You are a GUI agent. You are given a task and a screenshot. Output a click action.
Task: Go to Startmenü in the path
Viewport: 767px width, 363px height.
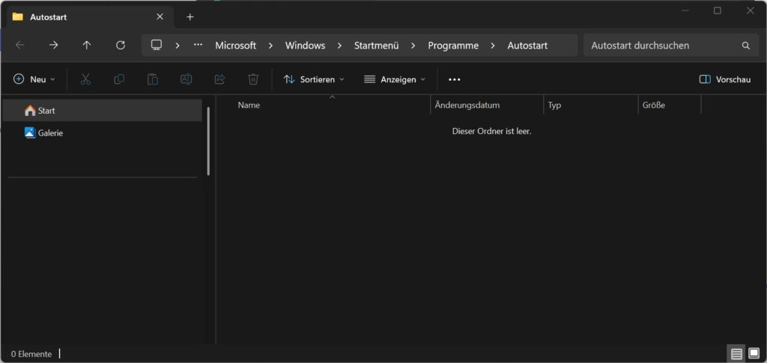pyautogui.click(x=377, y=46)
